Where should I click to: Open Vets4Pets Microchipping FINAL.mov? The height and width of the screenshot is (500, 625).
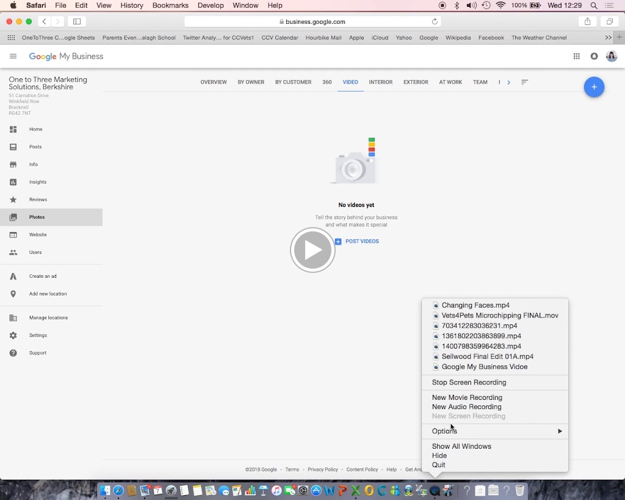pyautogui.click(x=495, y=316)
